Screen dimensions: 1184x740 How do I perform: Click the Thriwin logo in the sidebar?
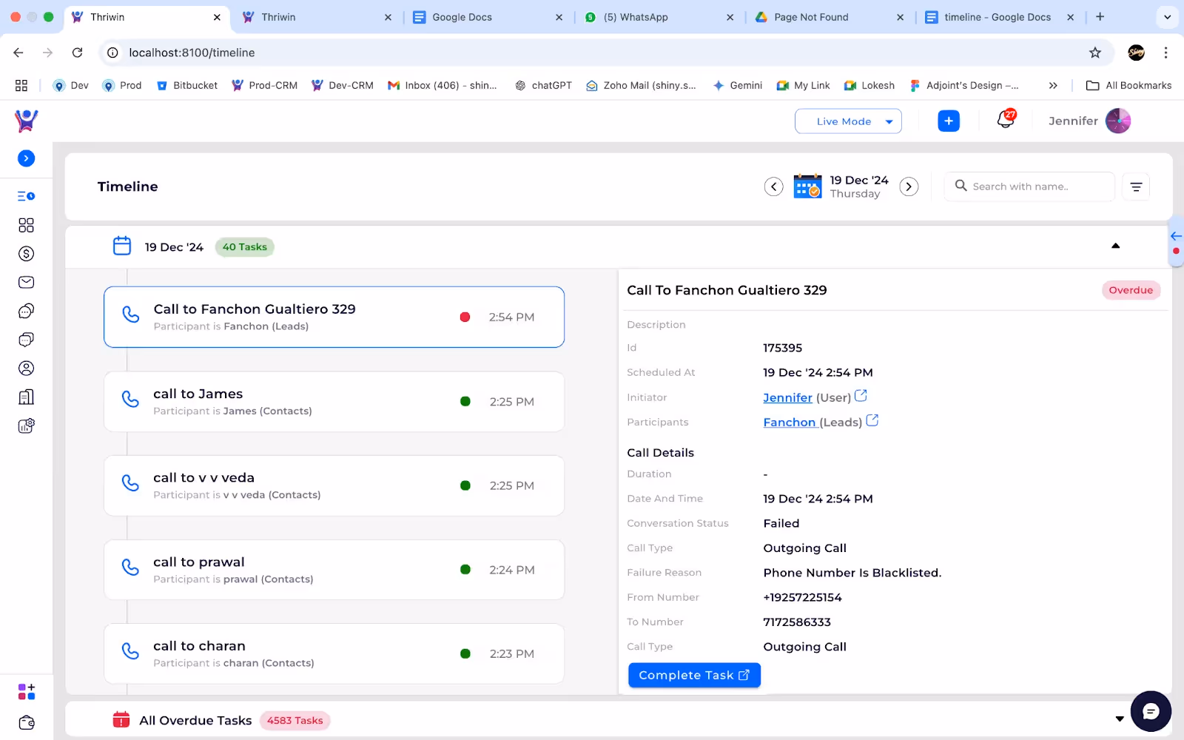tap(26, 121)
